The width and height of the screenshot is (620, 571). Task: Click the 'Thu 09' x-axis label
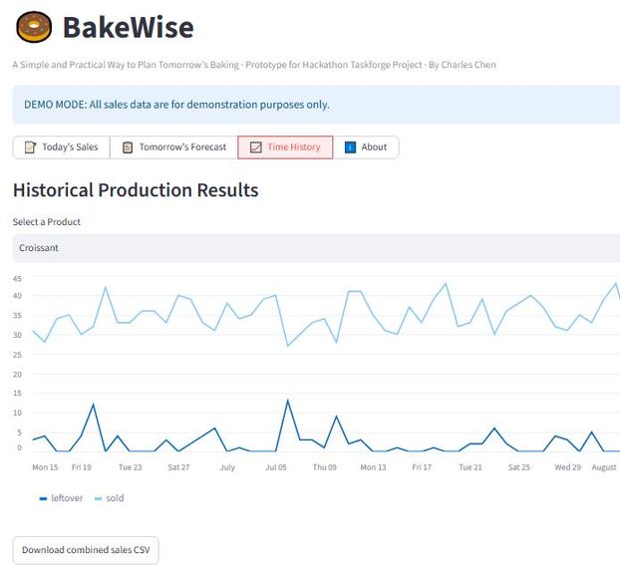[325, 467]
